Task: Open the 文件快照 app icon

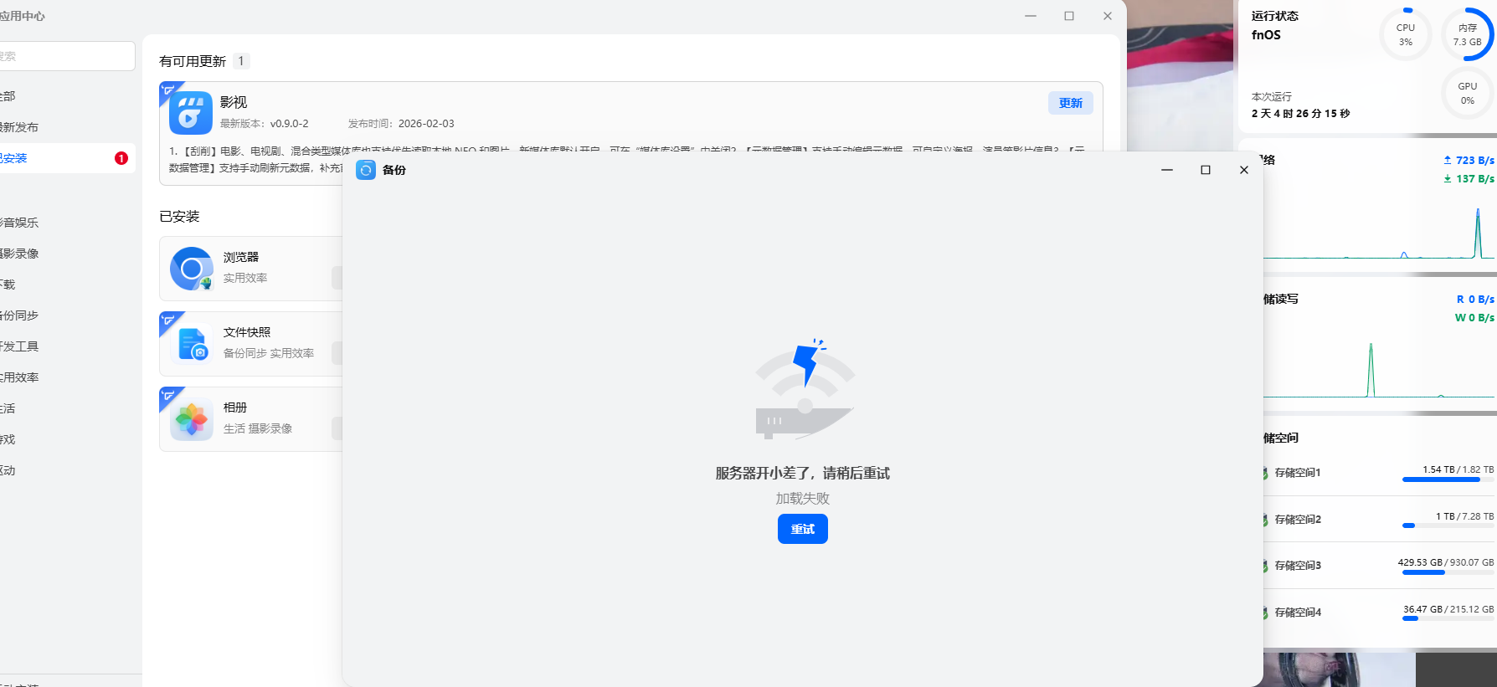Action: [192, 344]
